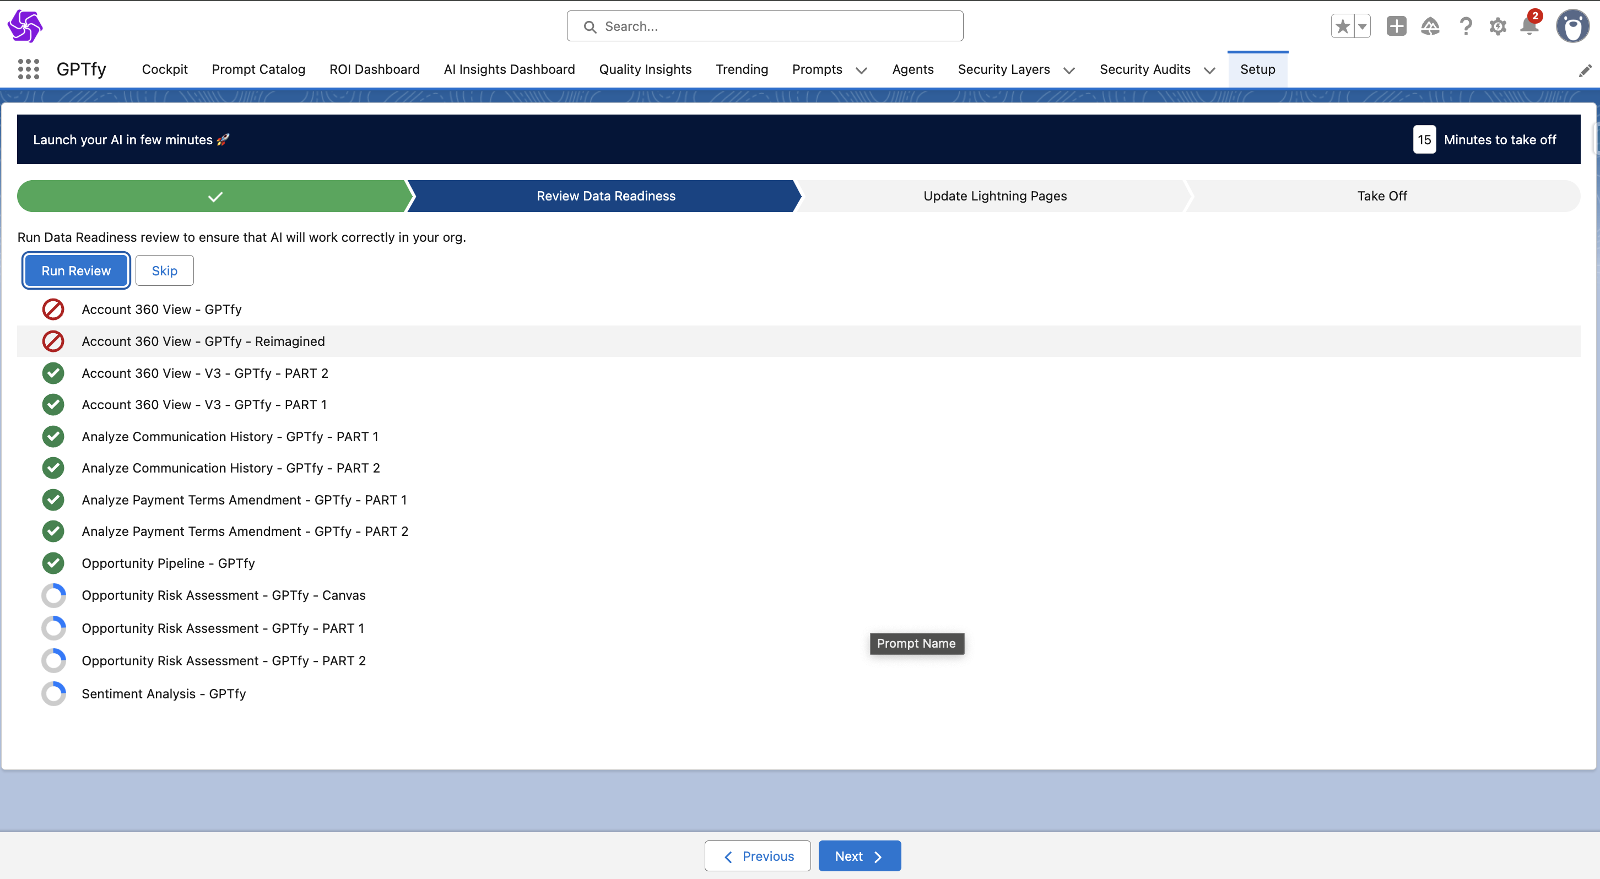Open the Setup gear icon
The width and height of the screenshot is (1600, 879).
(x=1498, y=26)
